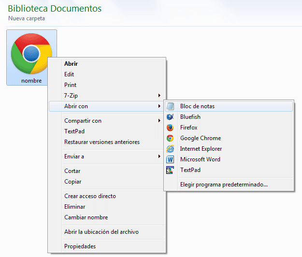302x257 pixels.
Task: Click the nombre file label
Action: click(x=31, y=81)
